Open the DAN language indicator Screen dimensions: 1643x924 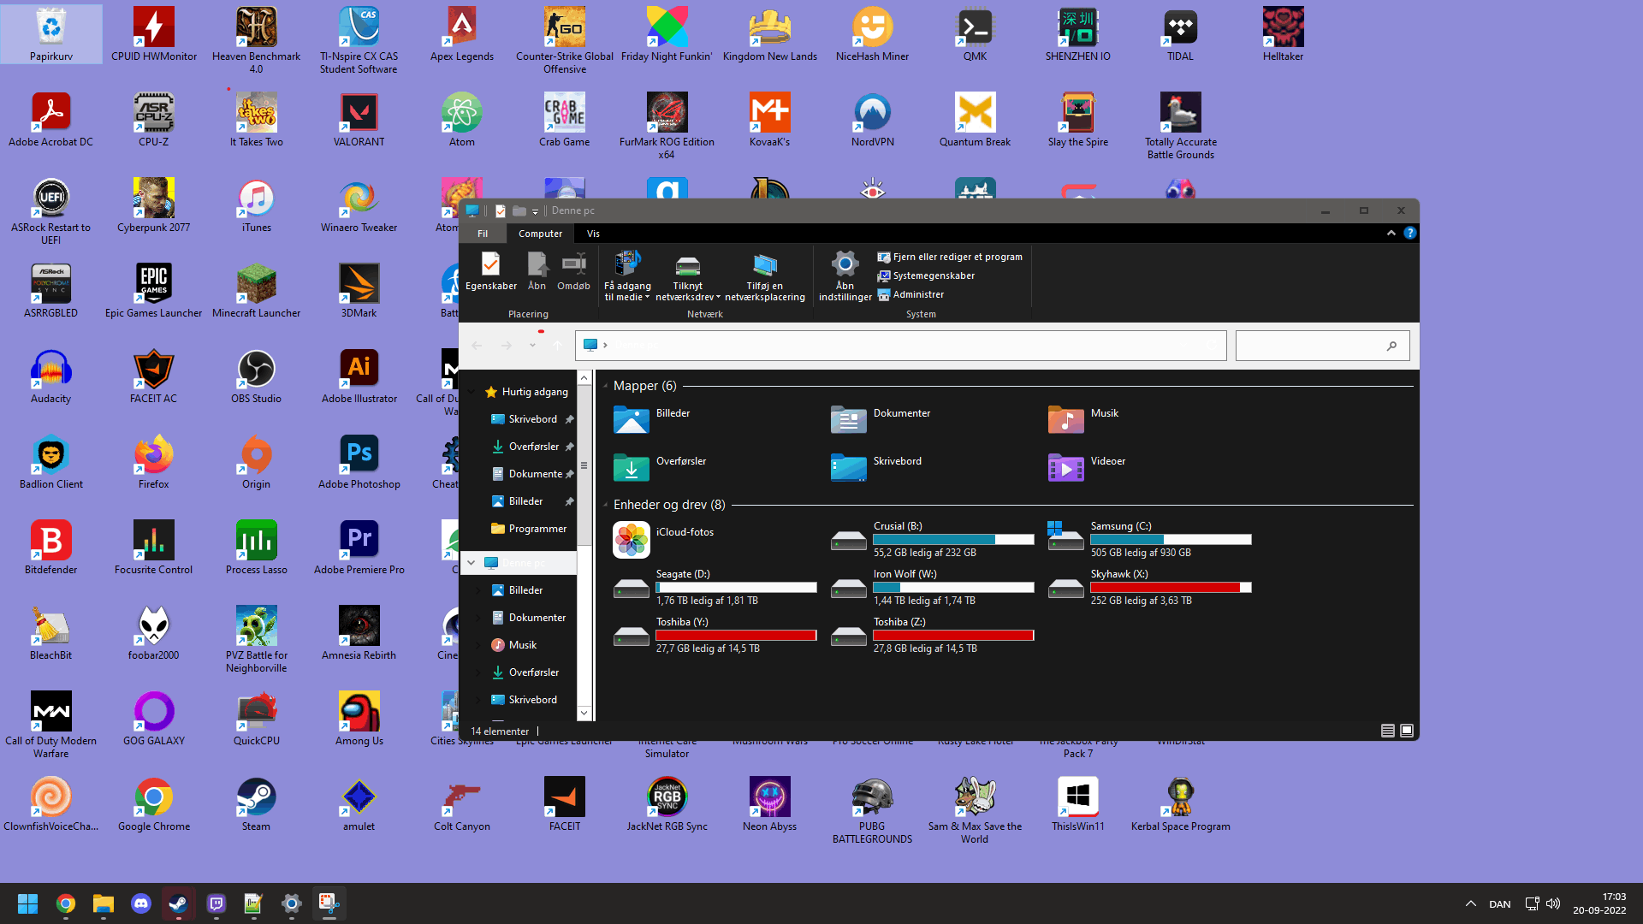[x=1499, y=903]
